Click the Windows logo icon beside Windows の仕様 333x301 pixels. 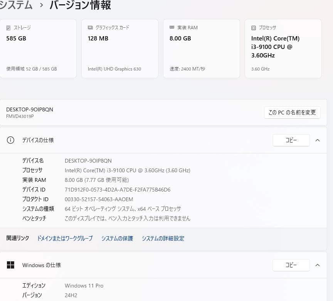(10, 265)
